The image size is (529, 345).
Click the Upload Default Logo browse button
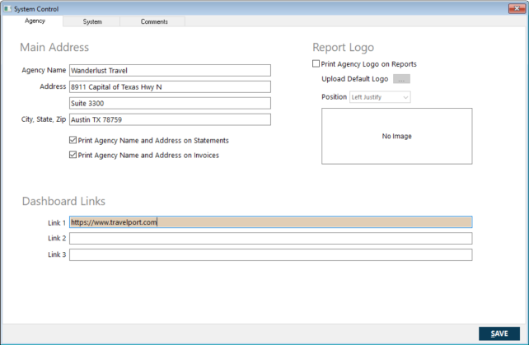[401, 79]
